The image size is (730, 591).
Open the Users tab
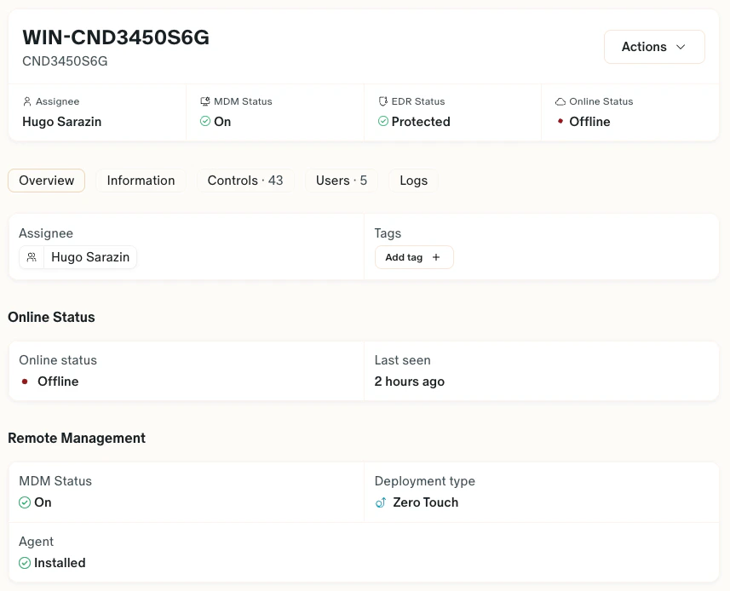pyautogui.click(x=340, y=181)
